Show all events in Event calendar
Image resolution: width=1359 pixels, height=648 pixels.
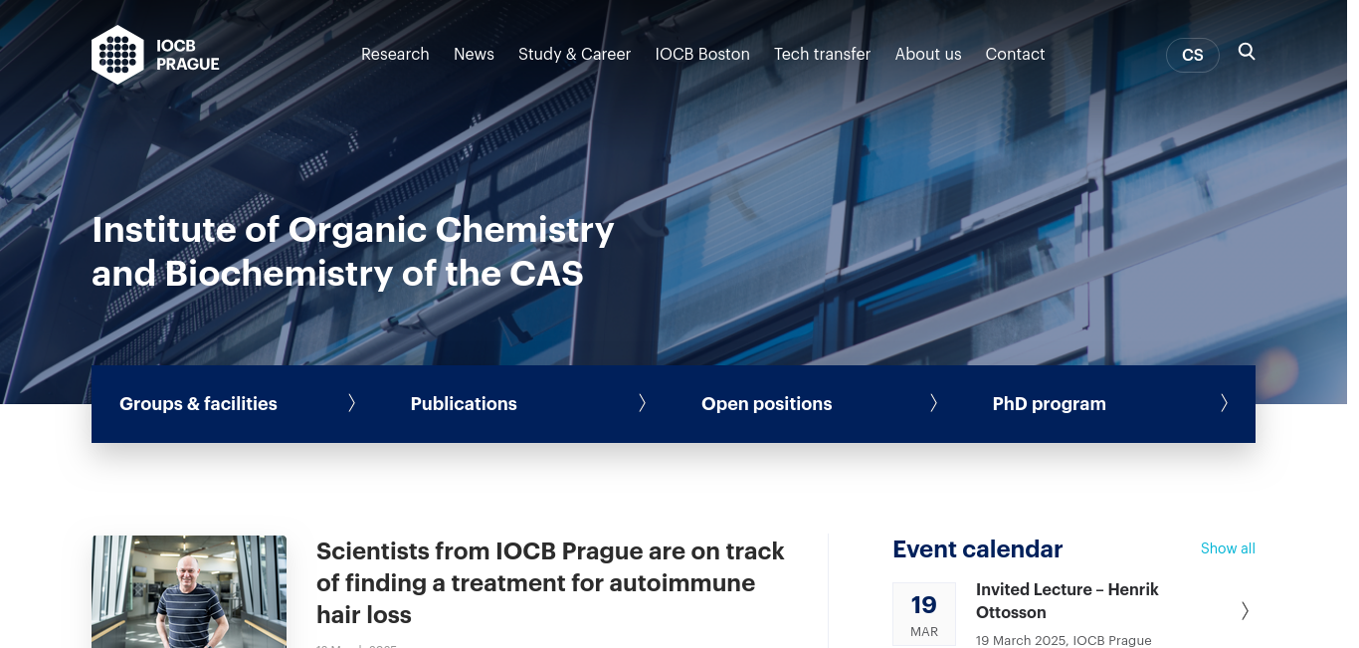point(1228,548)
